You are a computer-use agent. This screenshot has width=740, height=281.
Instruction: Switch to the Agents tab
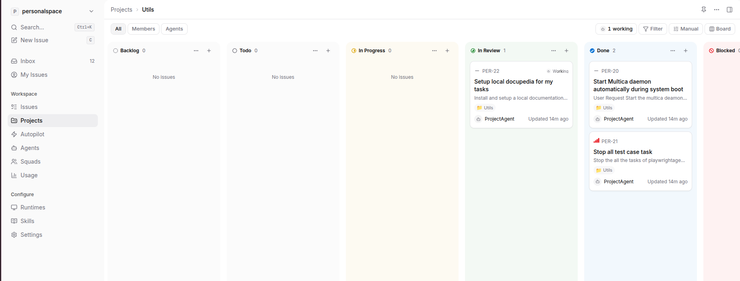coord(174,29)
